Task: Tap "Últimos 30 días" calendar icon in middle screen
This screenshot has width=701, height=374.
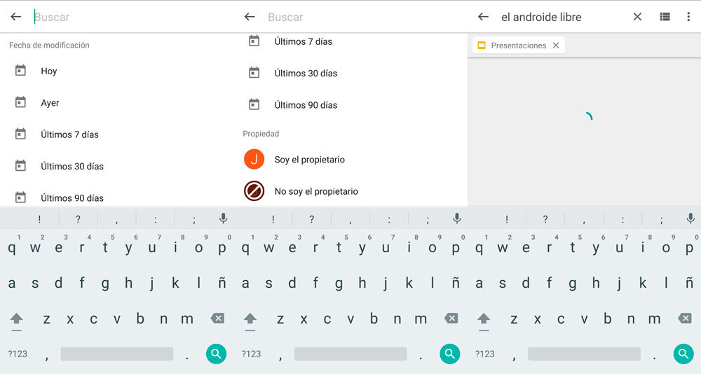Action: point(254,73)
